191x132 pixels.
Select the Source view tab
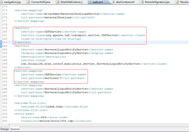coord(14,129)
